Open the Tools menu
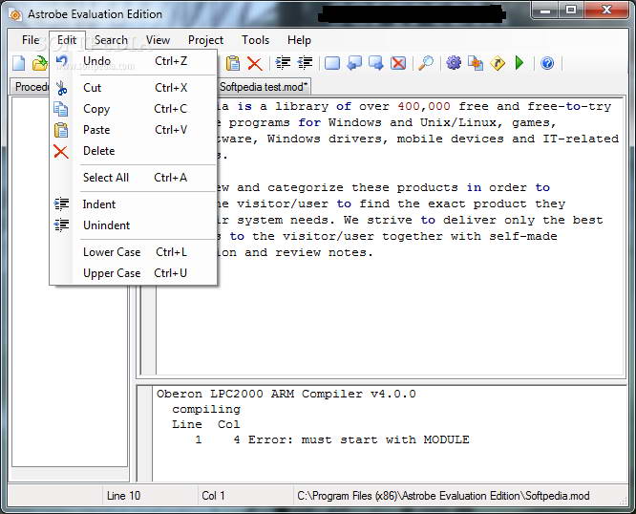636x514 pixels. coord(256,40)
